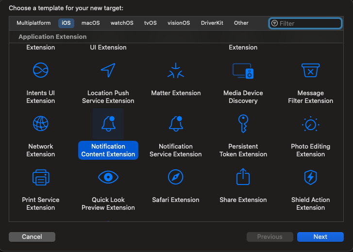Pick the Matter Extension icon
The width and height of the screenshot is (353, 252).
coord(176,70)
